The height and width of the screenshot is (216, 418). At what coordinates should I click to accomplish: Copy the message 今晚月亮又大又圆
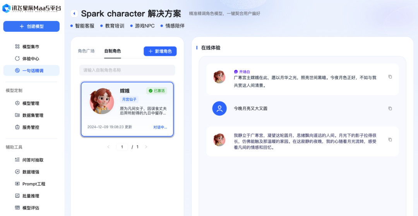(390, 108)
